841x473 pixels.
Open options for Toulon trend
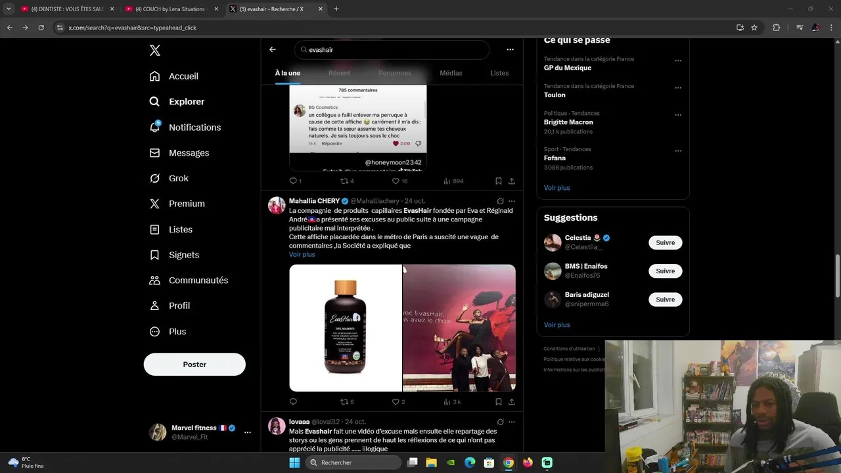tap(678, 88)
